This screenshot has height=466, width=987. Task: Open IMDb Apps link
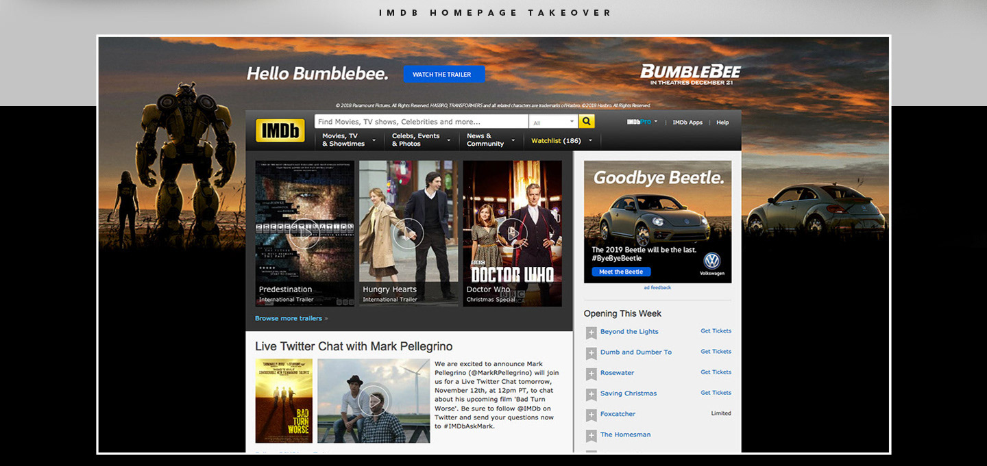coord(687,122)
